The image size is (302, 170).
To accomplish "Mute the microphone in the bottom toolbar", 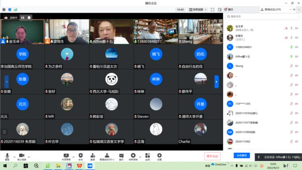I will point(7,157).
